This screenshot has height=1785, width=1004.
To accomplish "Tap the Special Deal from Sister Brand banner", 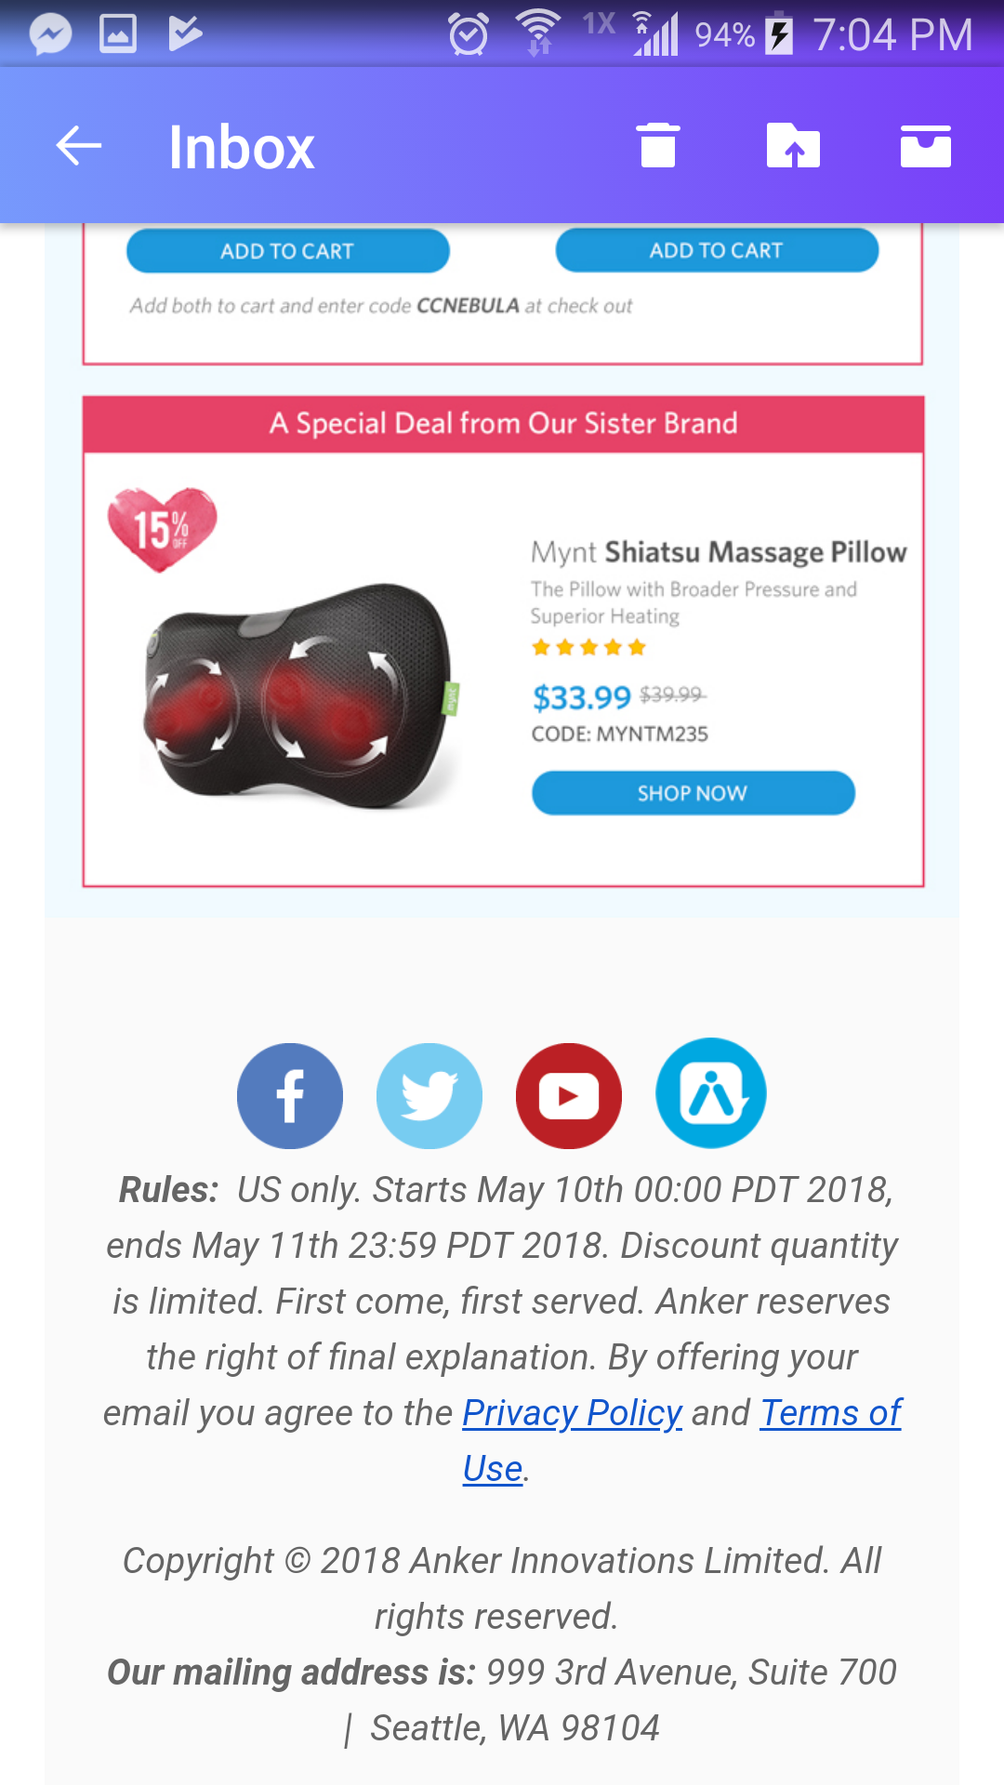I will click(503, 424).
